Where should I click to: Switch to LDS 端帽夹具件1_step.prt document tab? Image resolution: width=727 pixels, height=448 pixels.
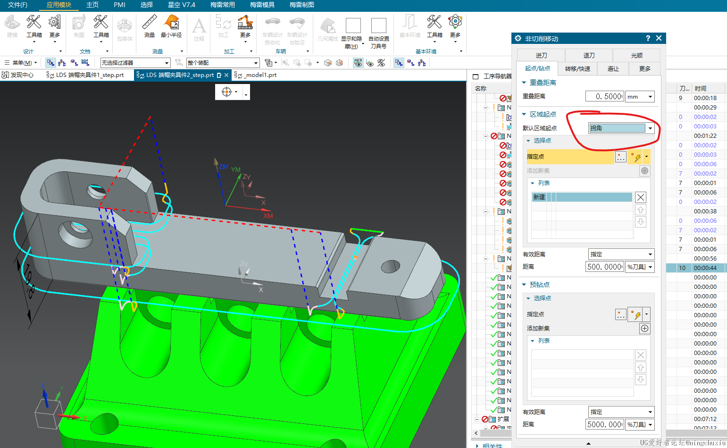click(x=85, y=75)
